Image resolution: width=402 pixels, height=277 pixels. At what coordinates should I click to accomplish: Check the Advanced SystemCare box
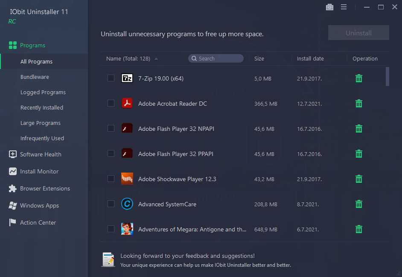pyautogui.click(x=111, y=204)
